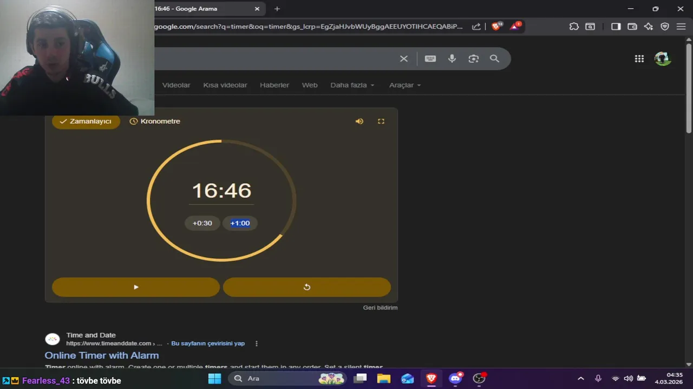The height and width of the screenshot is (389, 693).
Task: Click the tab search icon in the toolbar
Action: pyautogui.click(x=590, y=26)
